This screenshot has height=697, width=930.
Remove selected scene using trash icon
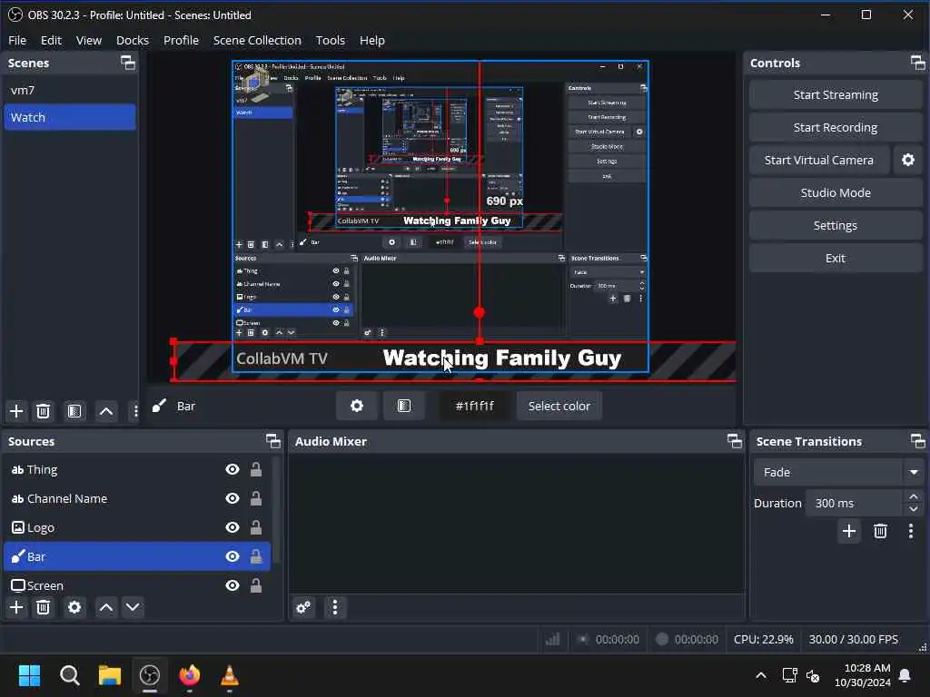pyautogui.click(x=44, y=411)
